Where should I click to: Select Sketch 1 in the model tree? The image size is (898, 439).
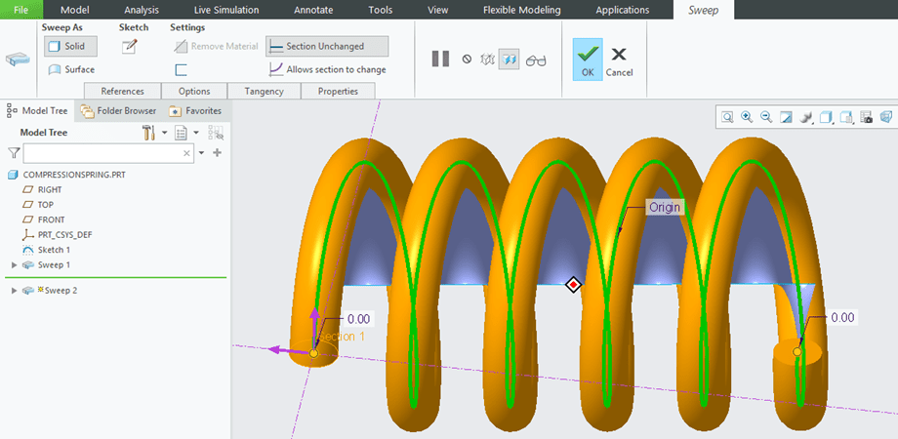coord(54,250)
